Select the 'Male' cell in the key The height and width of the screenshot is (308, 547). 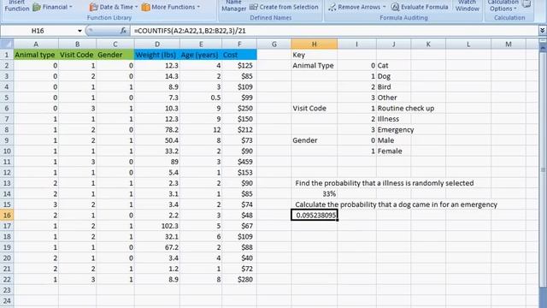coord(393,140)
